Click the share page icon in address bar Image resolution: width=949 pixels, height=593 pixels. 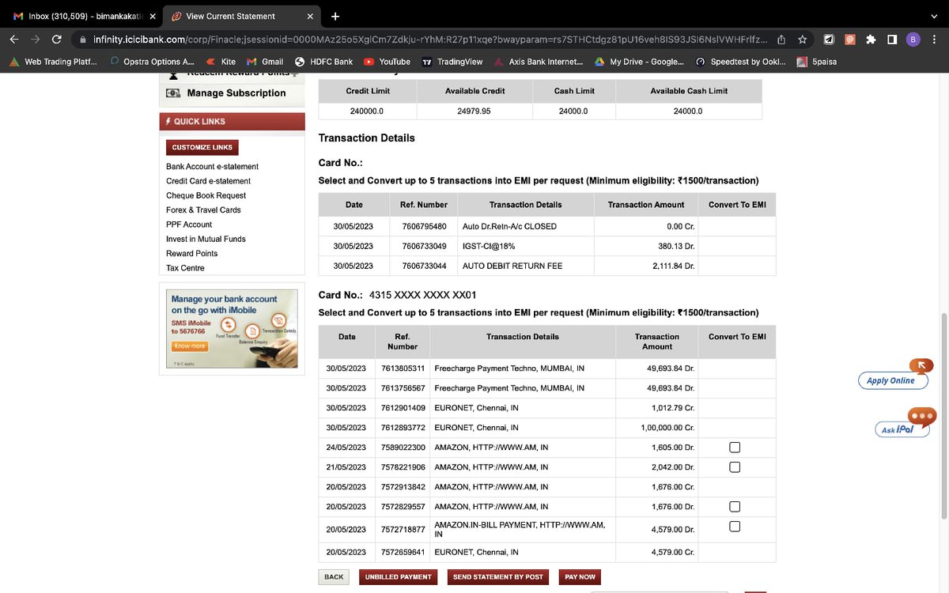(x=781, y=39)
